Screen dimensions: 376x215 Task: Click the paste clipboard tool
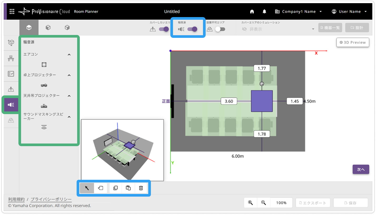[128, 188]
